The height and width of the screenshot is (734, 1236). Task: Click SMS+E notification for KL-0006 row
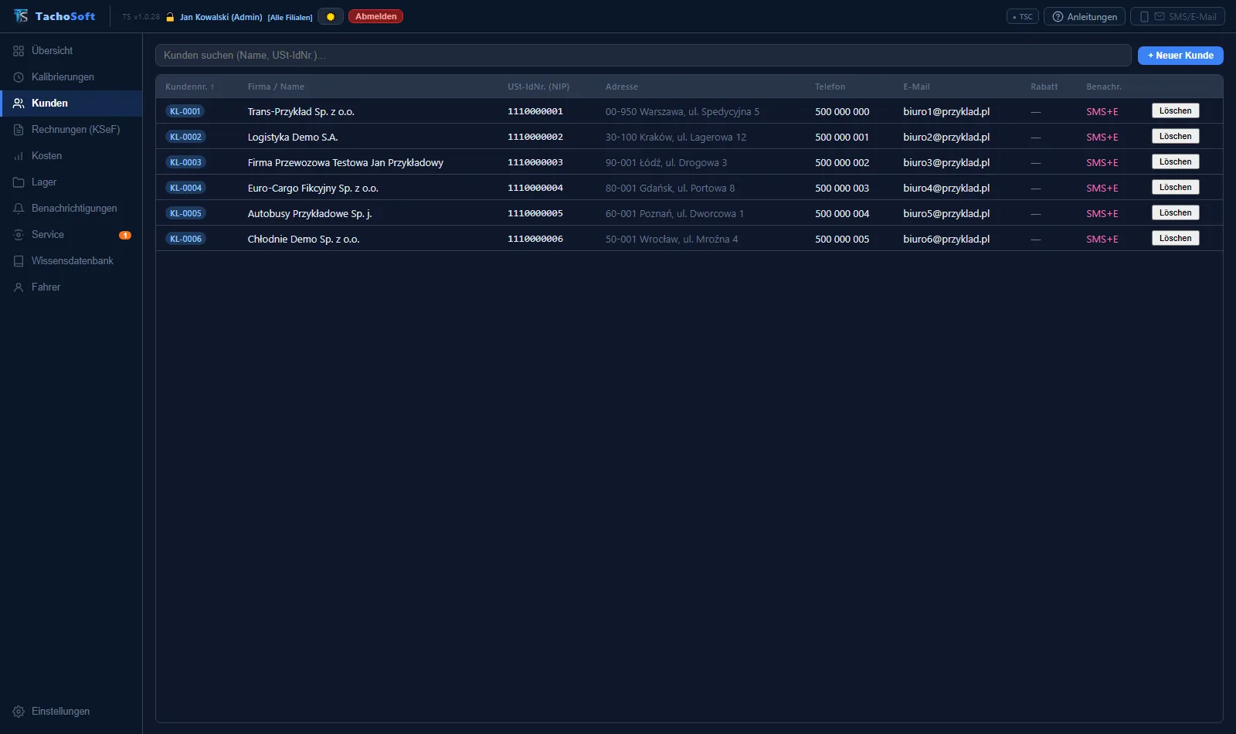[x=1102, y=240]
